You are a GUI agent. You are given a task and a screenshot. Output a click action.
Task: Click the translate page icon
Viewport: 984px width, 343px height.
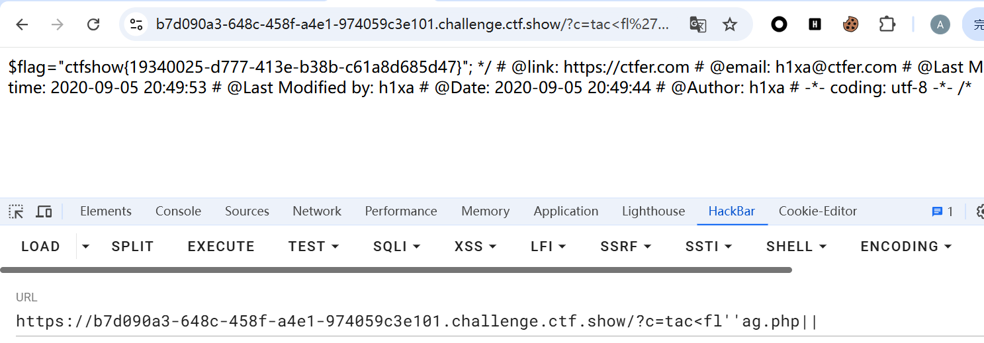(x=697, y=25)
